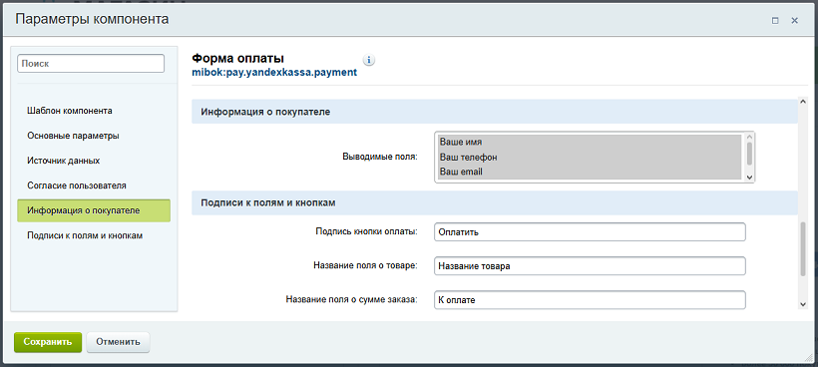This screenshot has width=818, height=367.
Task: Click the main parameters panel scrollbar thumb
Action: click(803, 248)
